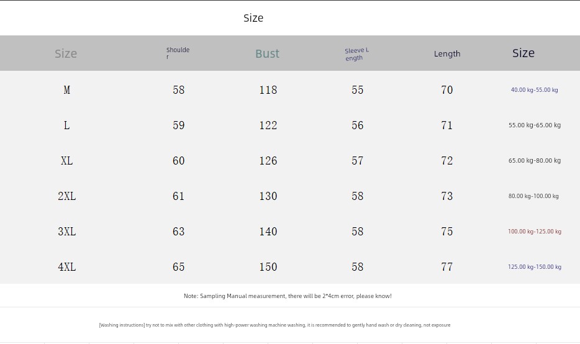
Task: Click the 2XL size row label
Action: click(66, 196)
